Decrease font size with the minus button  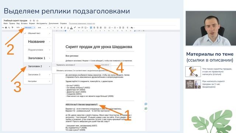pyautogui.click(x=51, y=28)
